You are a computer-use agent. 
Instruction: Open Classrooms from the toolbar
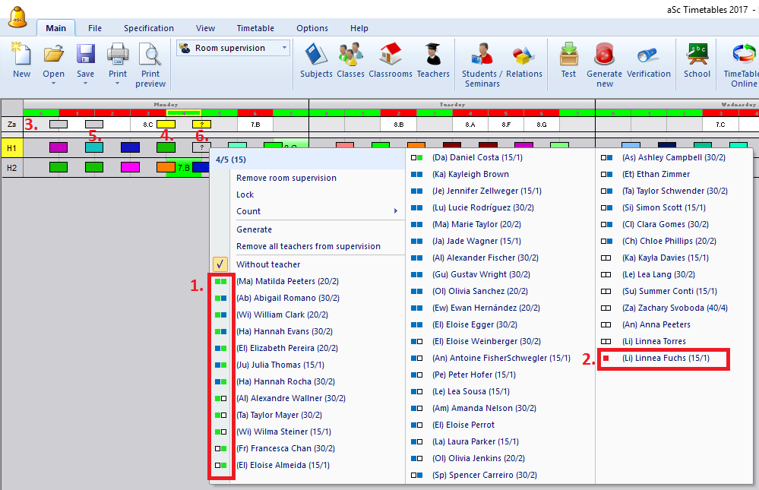click(390, 60)
